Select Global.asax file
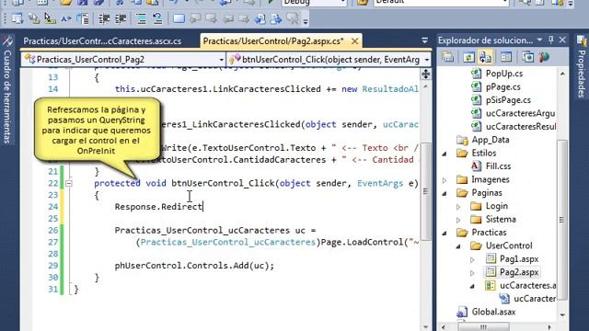The width and height of the screenshot is (589, 331). coord(493,312)
